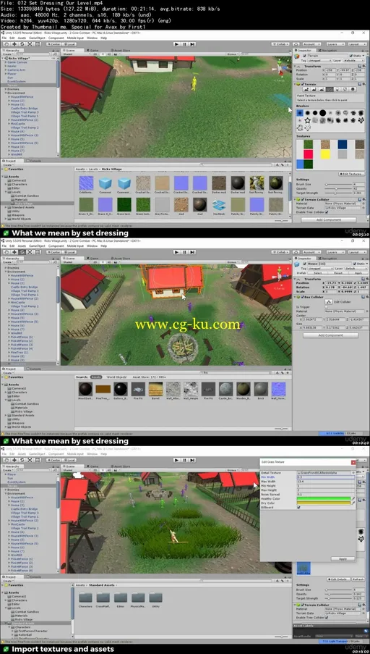The image size is (370, 654).
Task: Click Play in the first Unity frame toolbar
Action: (x=176, y=43)
